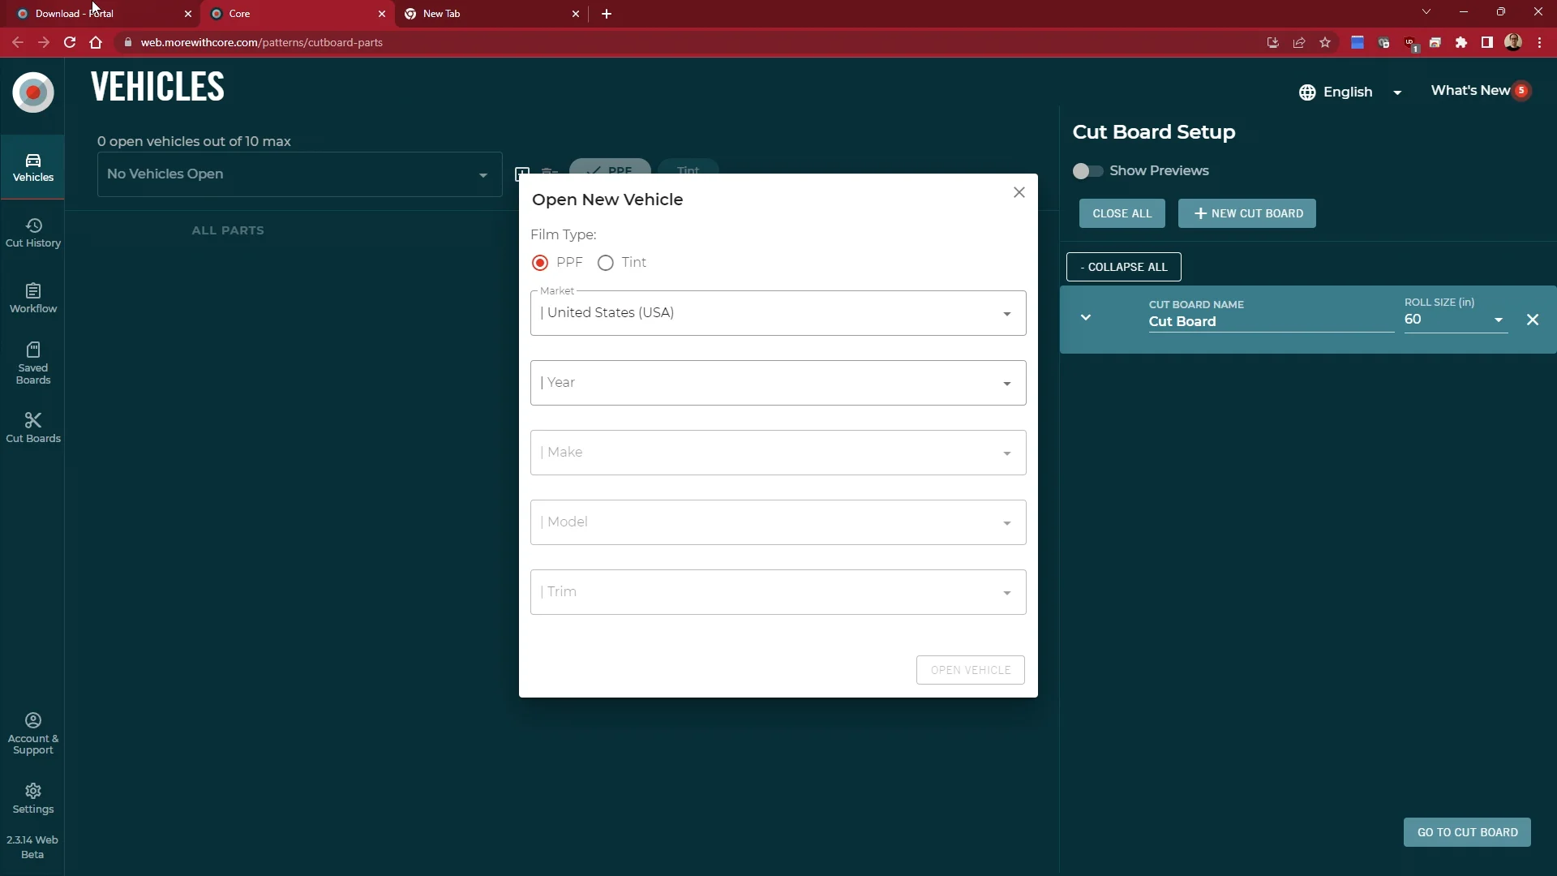Screen dimensions: 1557x876
Task: Click the globe language icon
Action: click(x=1307, y=92)
